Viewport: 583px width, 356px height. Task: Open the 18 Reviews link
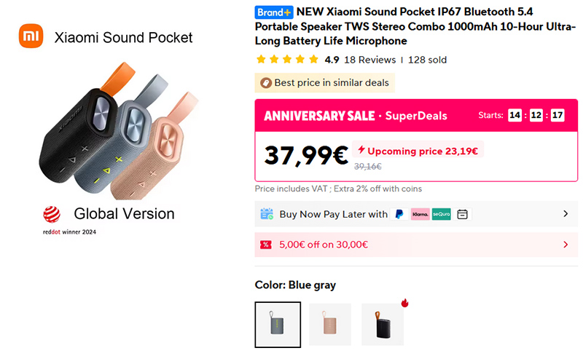pos(369,60)
